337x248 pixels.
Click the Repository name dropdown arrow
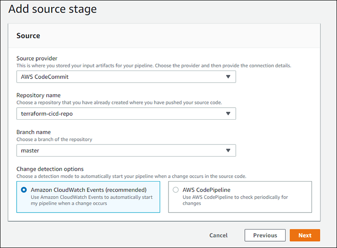228,113
